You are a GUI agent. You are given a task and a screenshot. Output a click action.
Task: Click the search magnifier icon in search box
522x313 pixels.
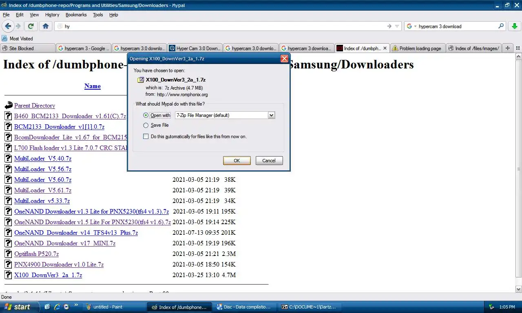point(501,26)
